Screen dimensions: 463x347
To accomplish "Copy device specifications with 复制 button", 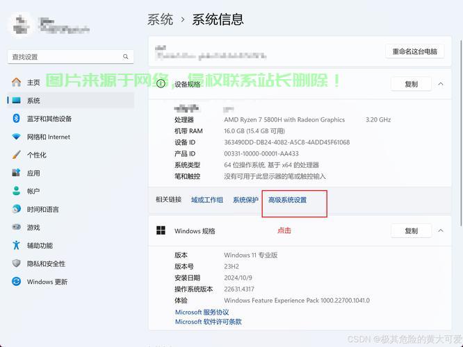I will tap(411, 84).
